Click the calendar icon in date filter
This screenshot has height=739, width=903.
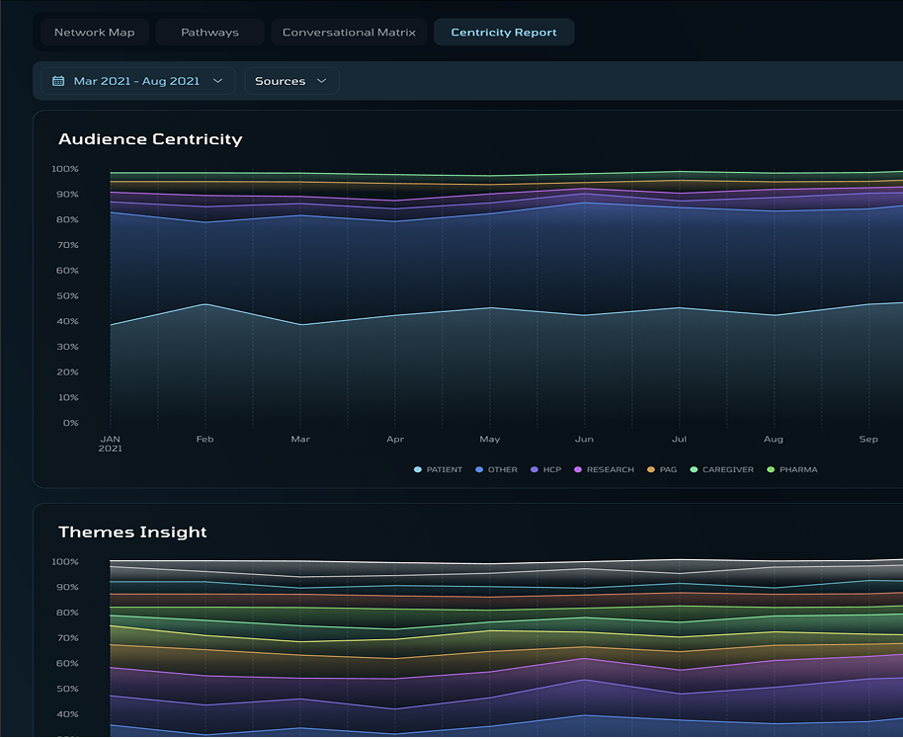(x=58, y=81)
